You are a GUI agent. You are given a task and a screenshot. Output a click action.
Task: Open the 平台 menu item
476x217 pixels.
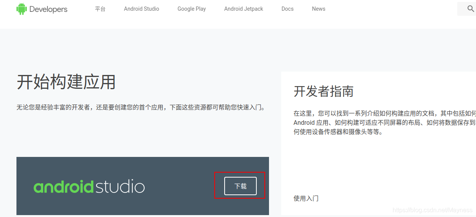(100, 9)
